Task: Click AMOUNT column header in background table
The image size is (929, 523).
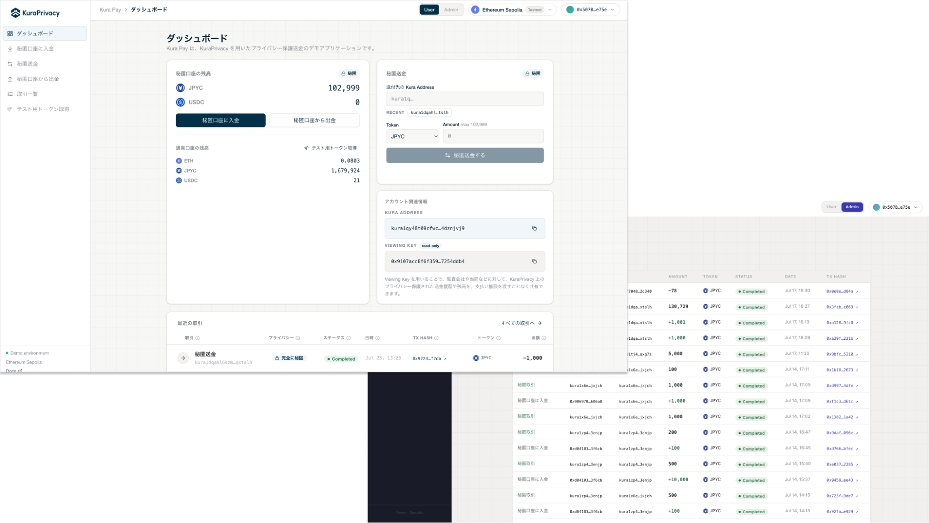Action: click(x=678, y=277)
